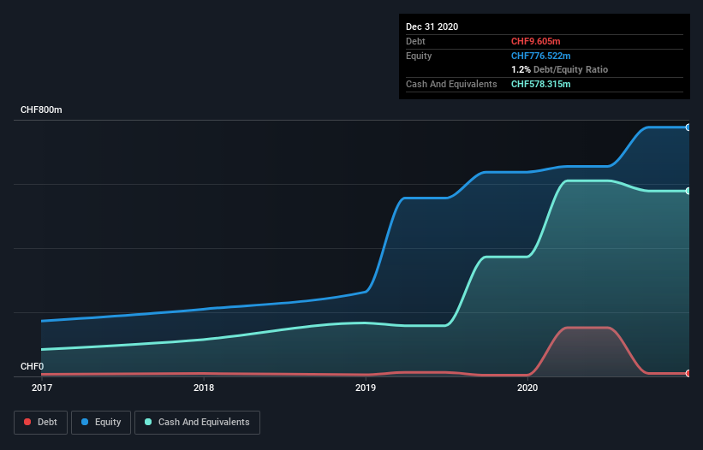Click the Dec 31 2020 tooltip date

click(x=432, y=27)
